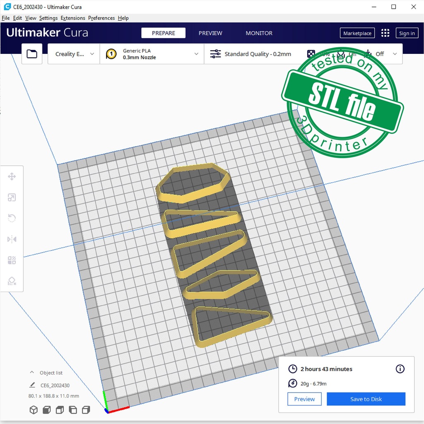Image resolution: width=424 pixels, height=424 pixels.
Task: Select the Mirror tool in left toolbar
Action: point(12,239)
